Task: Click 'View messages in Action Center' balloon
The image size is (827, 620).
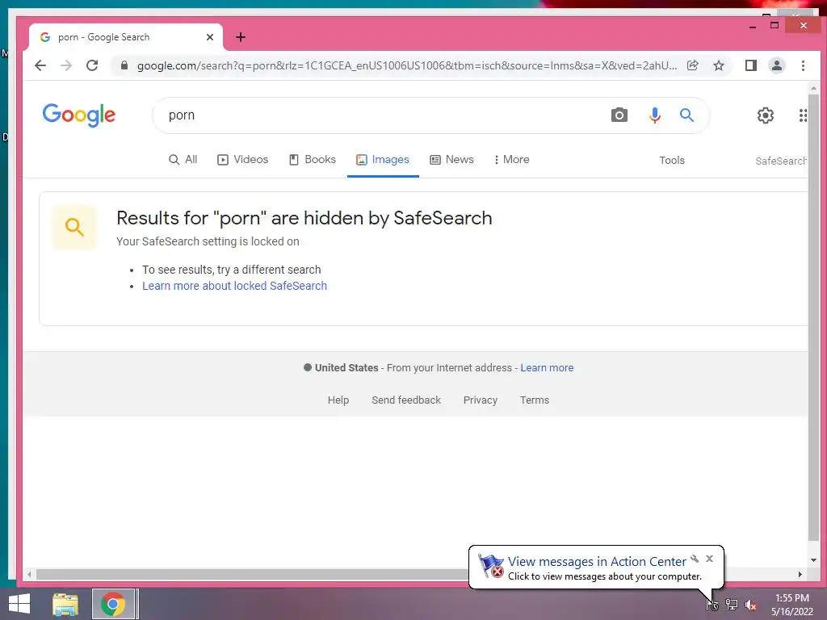Action: click(597, 562)
